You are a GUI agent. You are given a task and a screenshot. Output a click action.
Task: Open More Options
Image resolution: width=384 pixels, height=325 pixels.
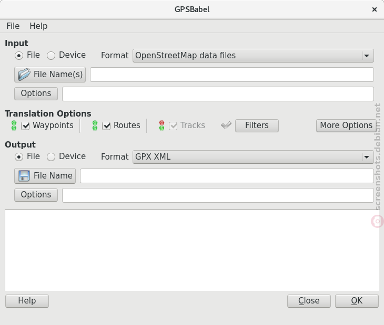tap(346, 125)
